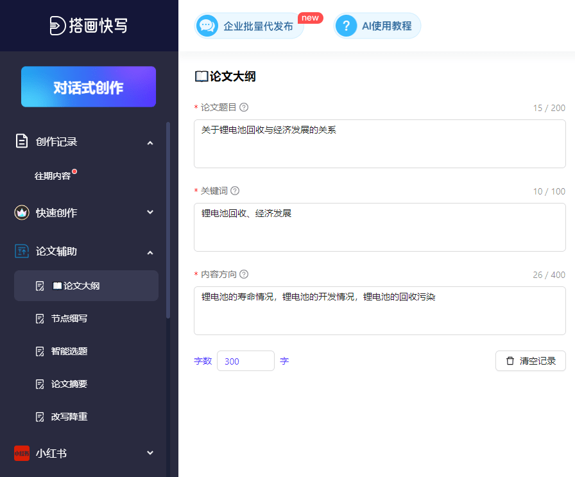Image resolution: width=575 pixels, height=477 pixels.
Task: Collapse the 创作记录 section
Action: click(150, 142)
